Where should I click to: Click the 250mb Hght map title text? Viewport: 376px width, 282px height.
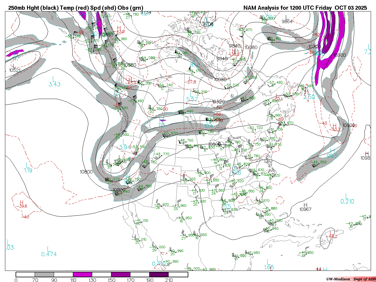[76, 8]
